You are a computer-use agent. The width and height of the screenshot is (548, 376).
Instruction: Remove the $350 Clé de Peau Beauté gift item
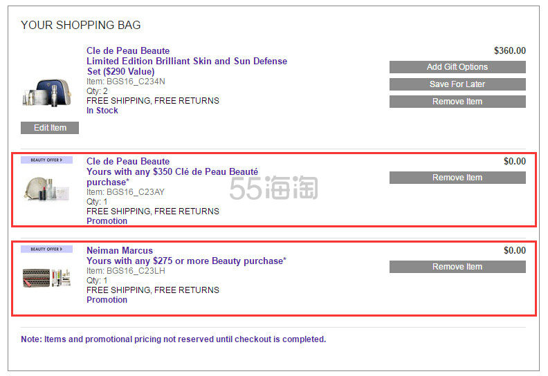457,178
